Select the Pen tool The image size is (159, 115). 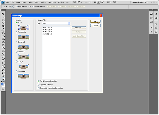tap(3, 57)
